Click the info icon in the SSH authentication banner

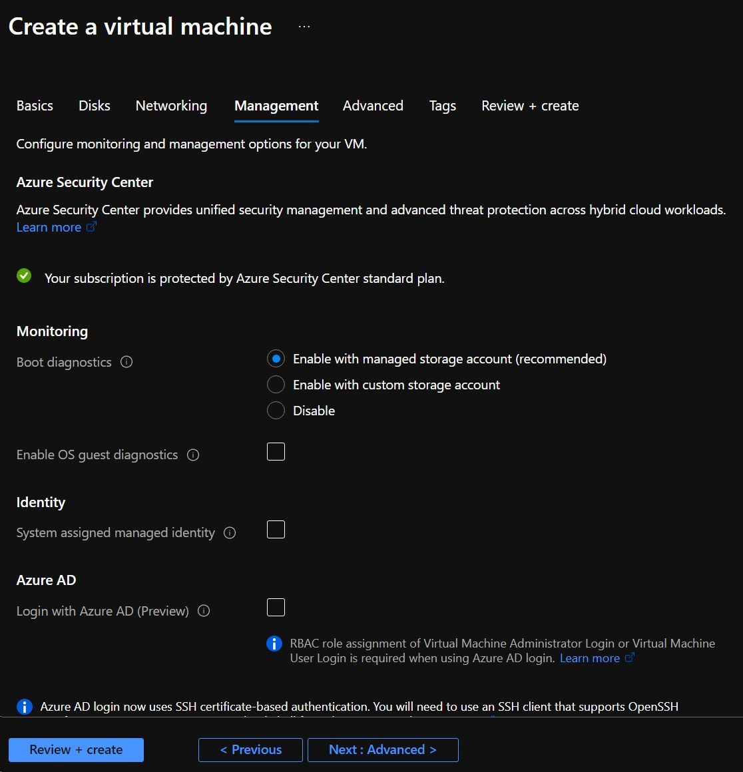[x=25, y=706]
